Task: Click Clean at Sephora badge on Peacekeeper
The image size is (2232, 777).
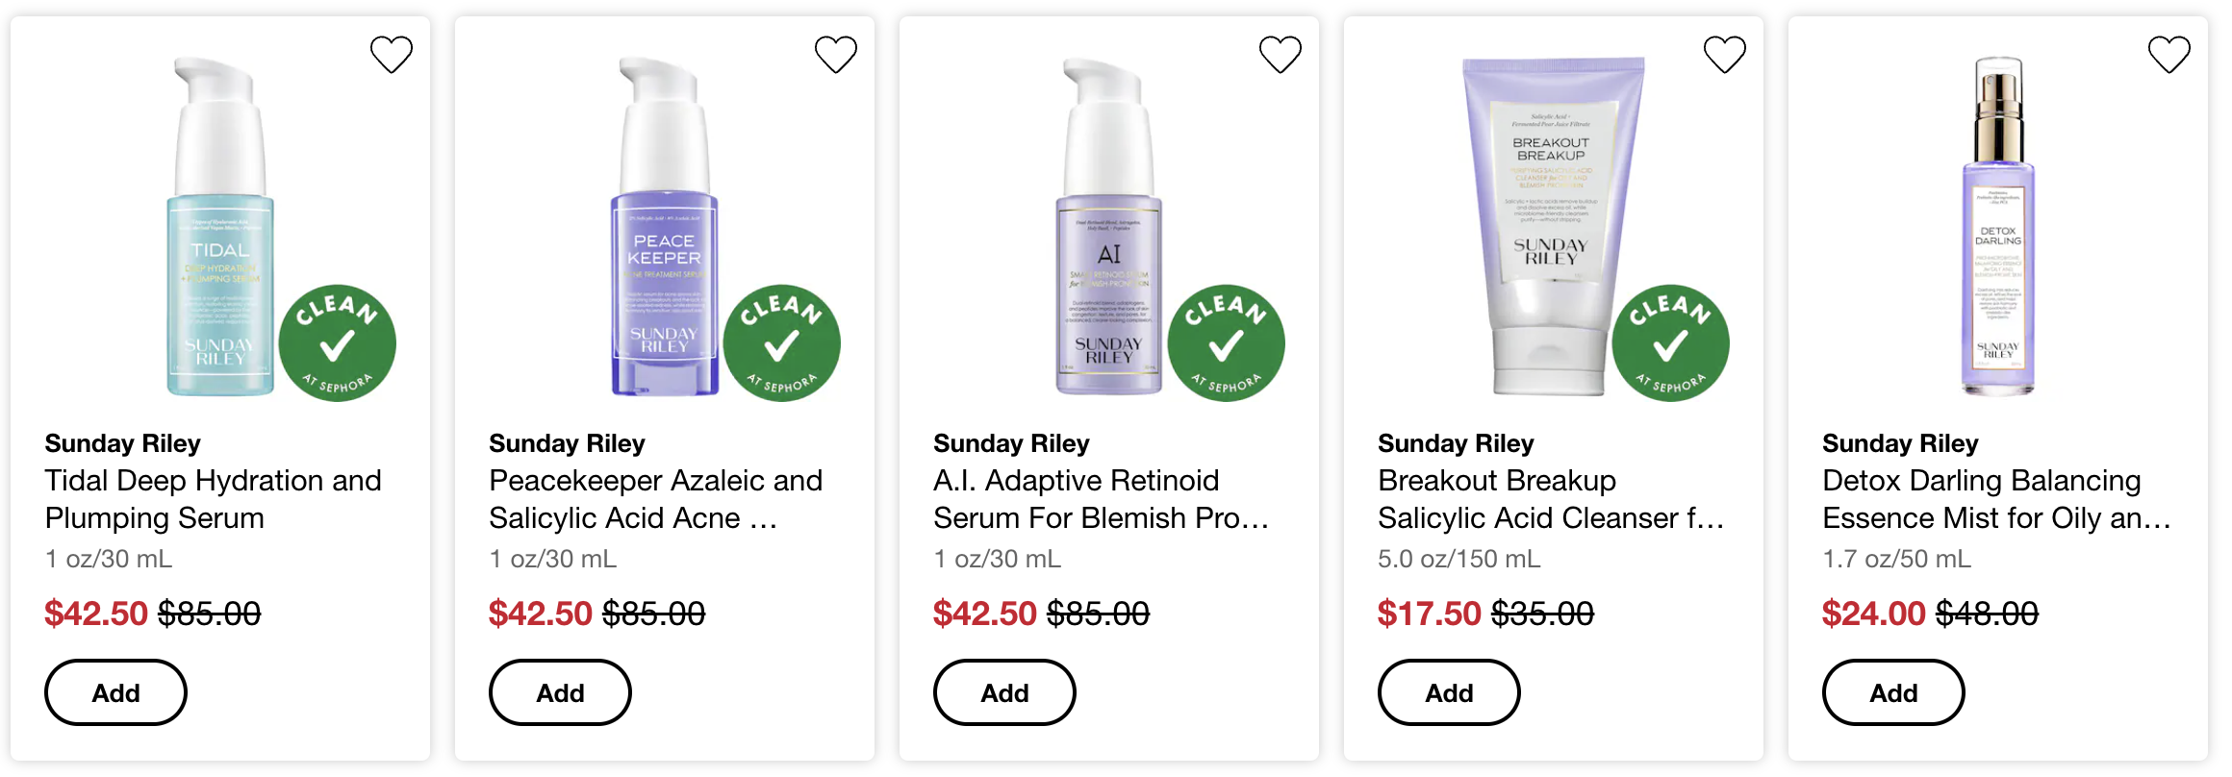Action: 782,343
